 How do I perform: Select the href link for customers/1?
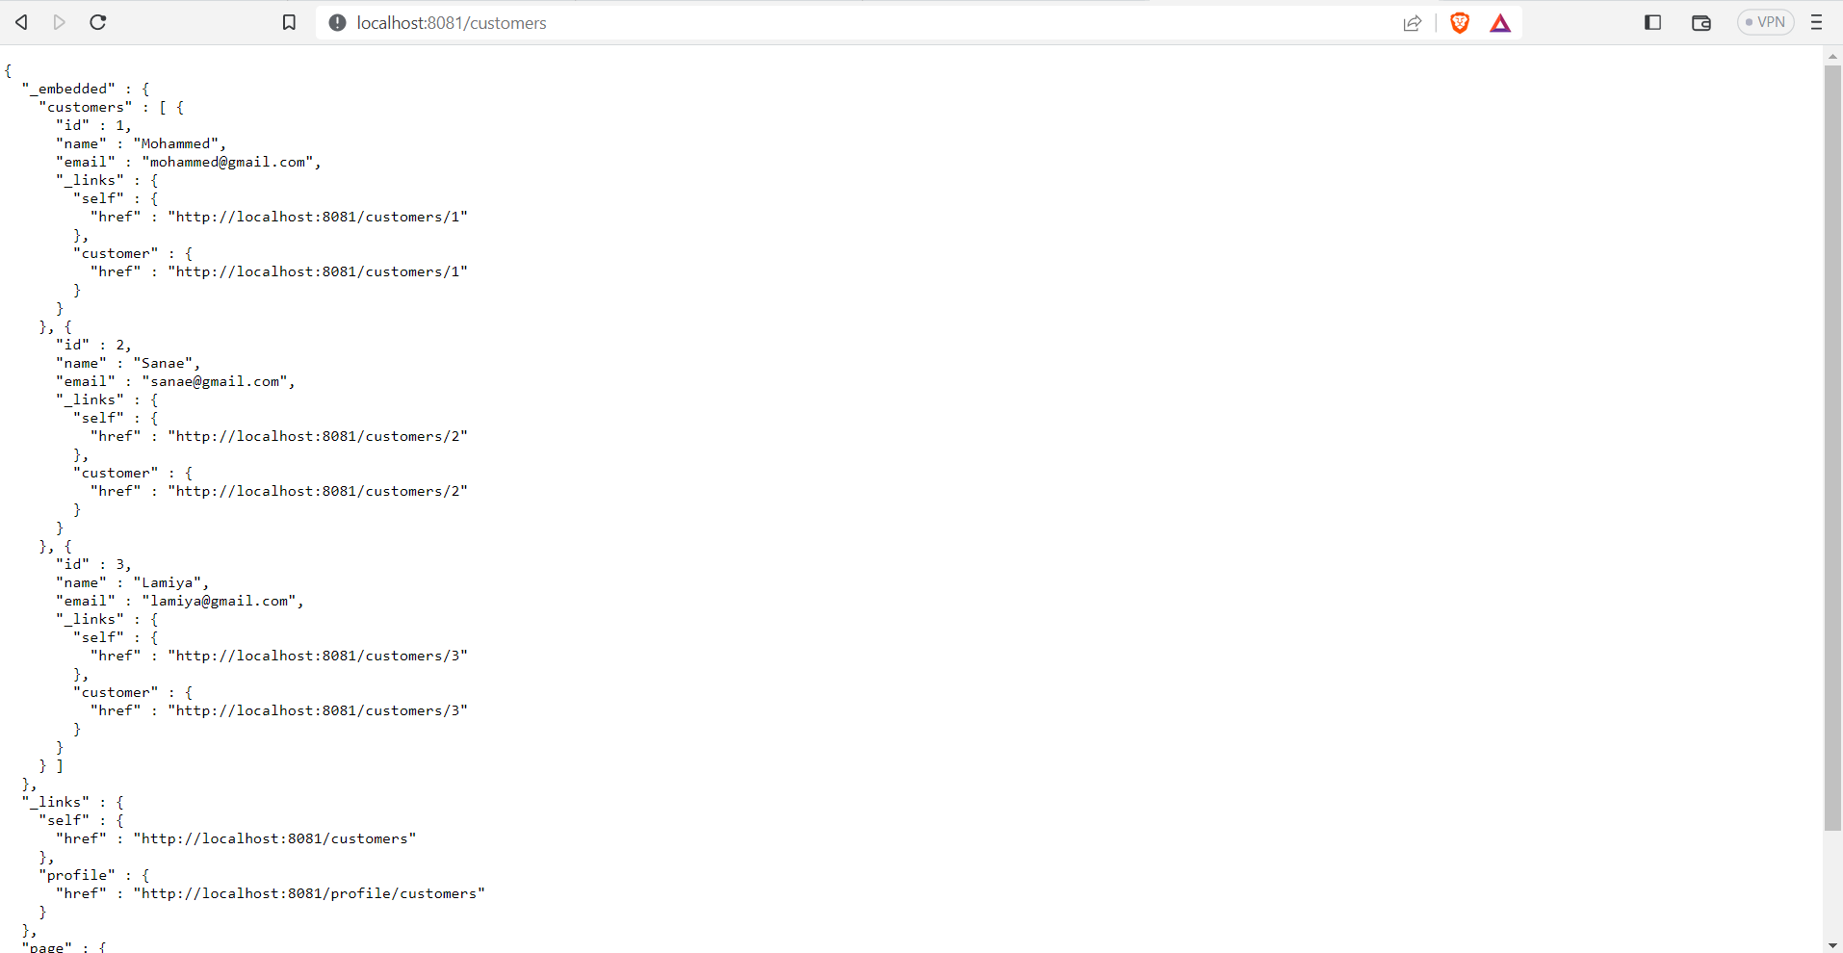pos(318,217)
